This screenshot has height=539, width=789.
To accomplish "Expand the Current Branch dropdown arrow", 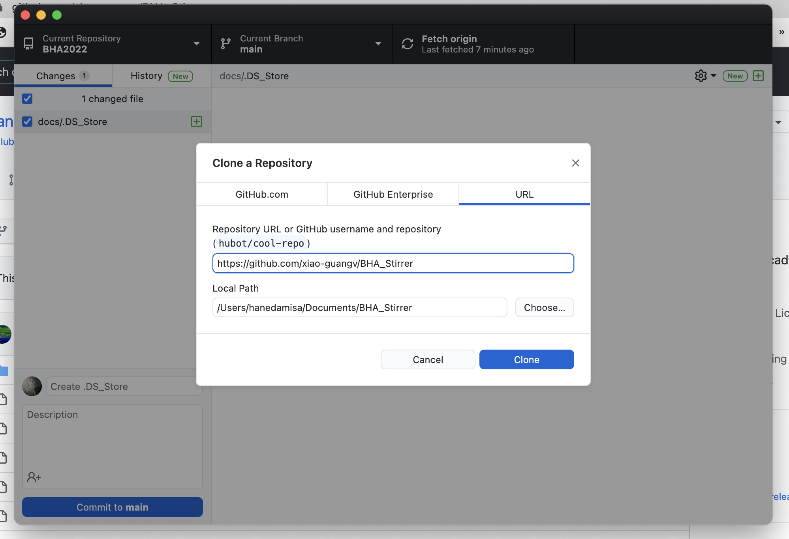I will click(378, 44).
